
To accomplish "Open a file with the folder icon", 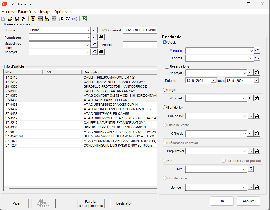I will pyautogui.click(x=10, y=19).
